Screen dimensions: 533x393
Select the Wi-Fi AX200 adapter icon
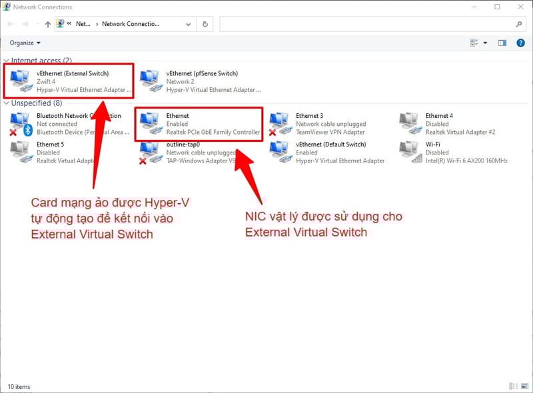410,152
